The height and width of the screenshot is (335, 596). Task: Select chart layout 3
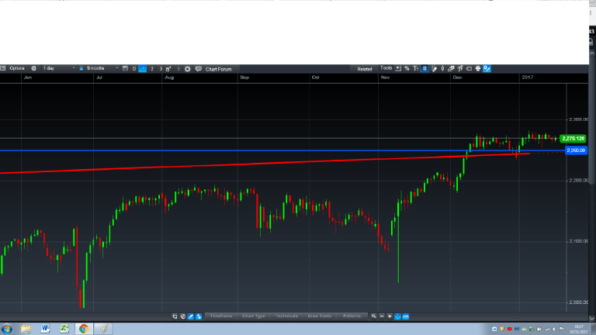[x=161, y=69]
